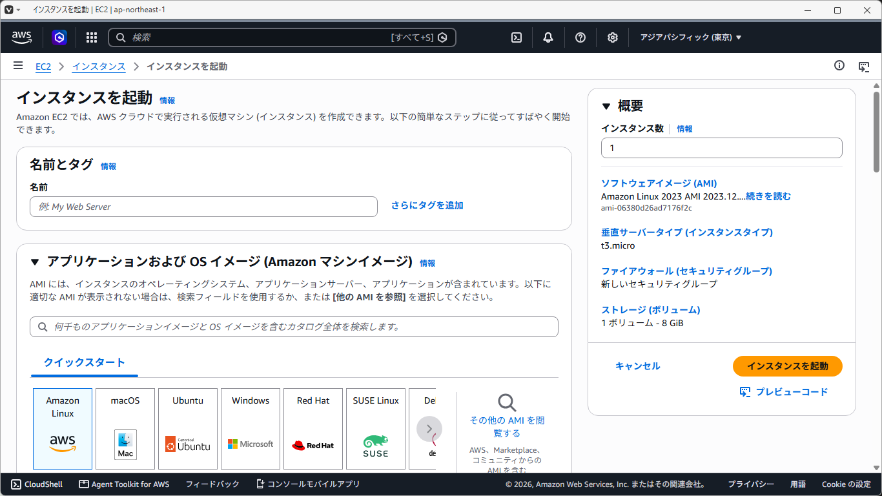Select the Red Hat AMI tile
The image size is (882, 496).
pos(313,429)
